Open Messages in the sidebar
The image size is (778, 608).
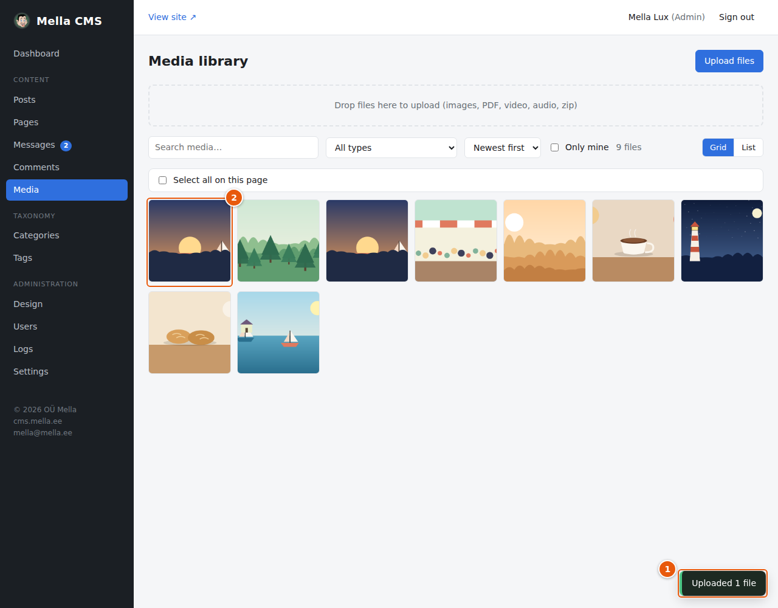[x=67, y=145]
